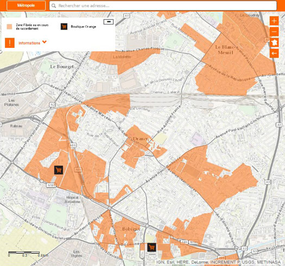Click the Les Platanes label
The image size is (285, 266).
click(x=11, y=103)
